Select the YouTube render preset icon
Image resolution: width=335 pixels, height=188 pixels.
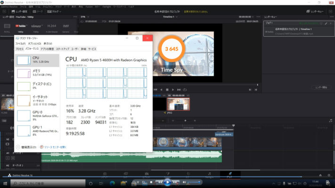tap(21, 26)
